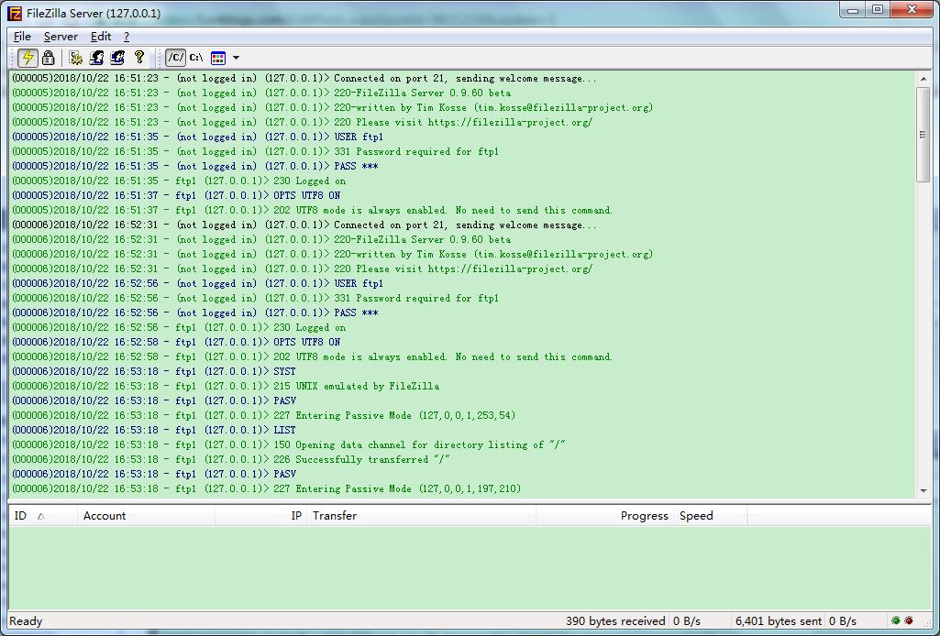Select session 000005 "220-FileZilla Server 0.9.60 beta" line
Image resolution: width=940 pixels, height=636 pixels.
tap(261, 93)
